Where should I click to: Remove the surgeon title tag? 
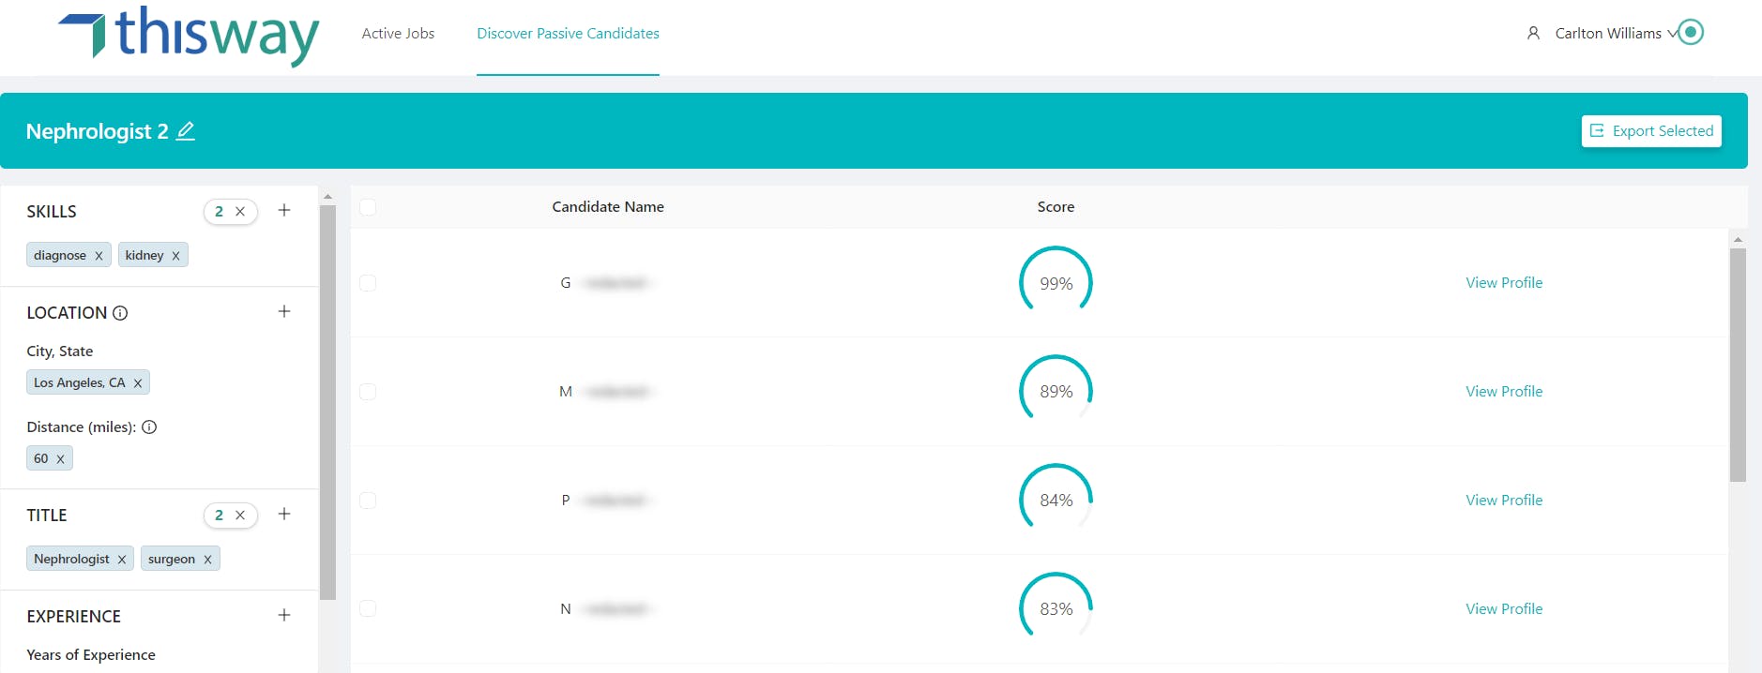point(207,560)
